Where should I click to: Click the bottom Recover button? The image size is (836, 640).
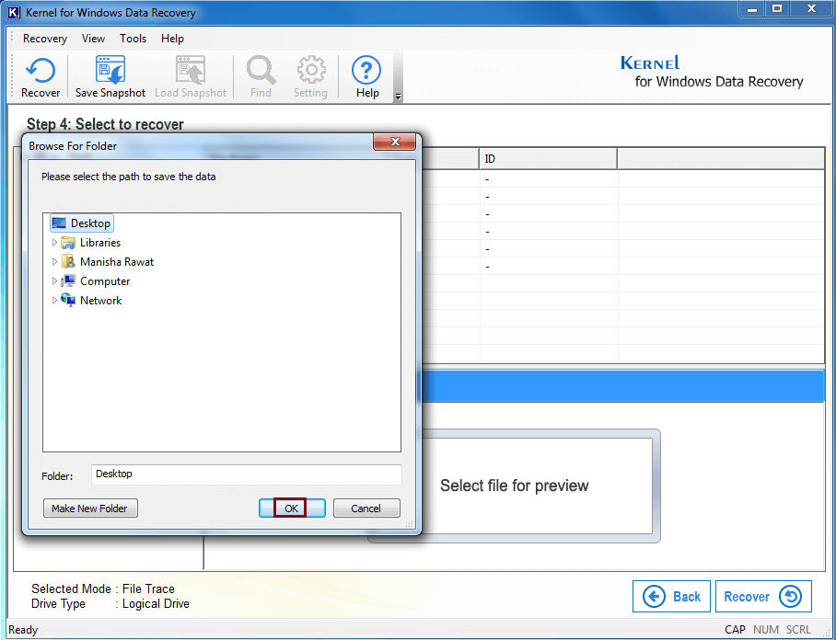coord(763,597)
